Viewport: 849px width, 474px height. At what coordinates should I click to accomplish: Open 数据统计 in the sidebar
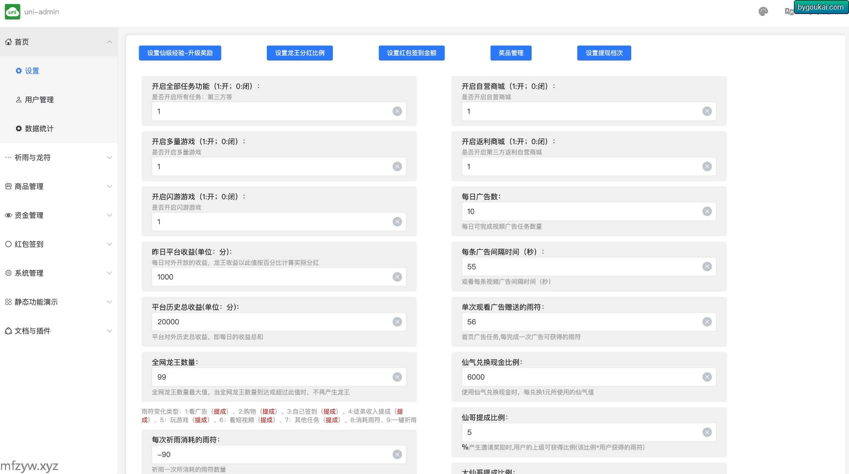39,129
